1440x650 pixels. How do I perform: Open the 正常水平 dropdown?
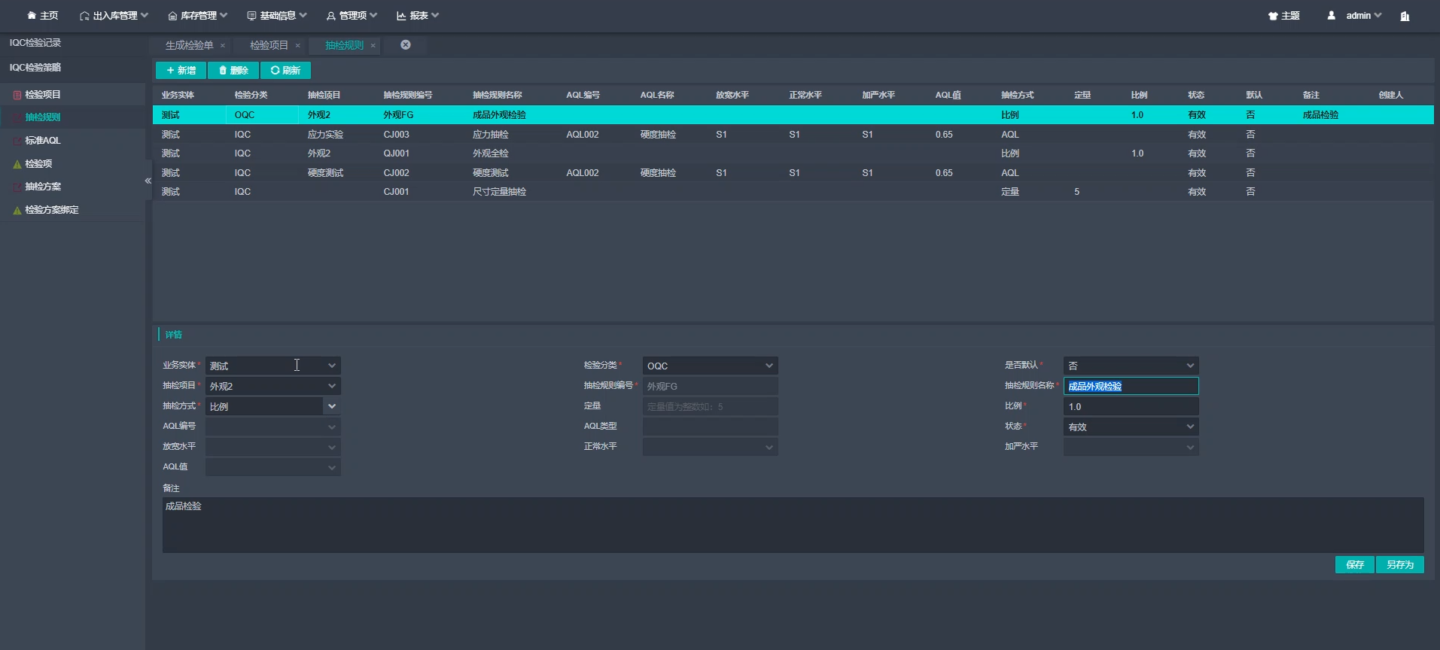coord(710,447)
